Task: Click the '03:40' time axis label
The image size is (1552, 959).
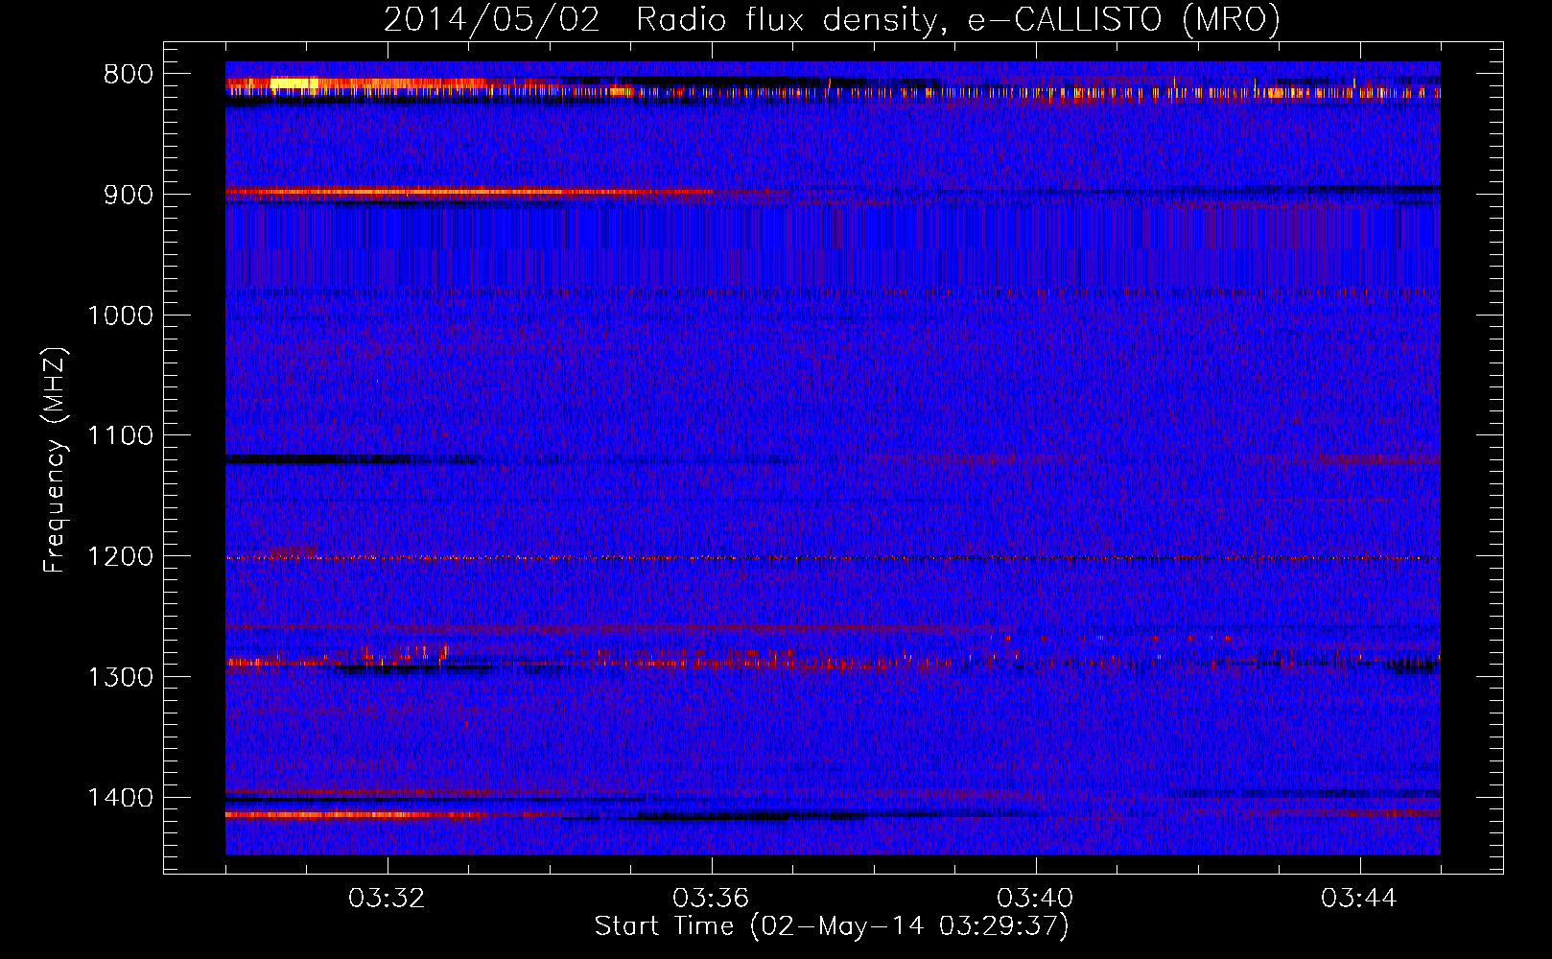Action: 1035,899
